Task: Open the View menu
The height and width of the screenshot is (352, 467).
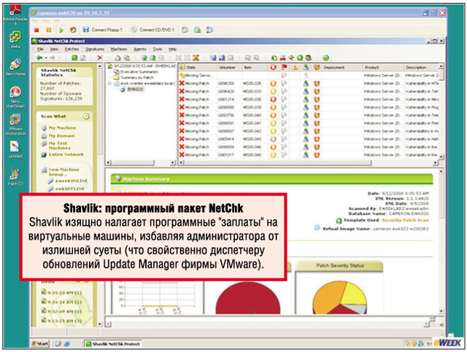Action: [54, 49]
